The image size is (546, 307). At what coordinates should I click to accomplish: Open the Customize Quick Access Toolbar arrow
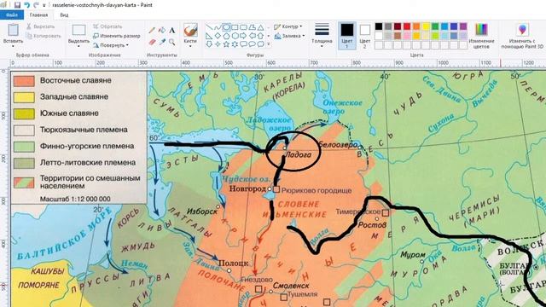point(44,5)
